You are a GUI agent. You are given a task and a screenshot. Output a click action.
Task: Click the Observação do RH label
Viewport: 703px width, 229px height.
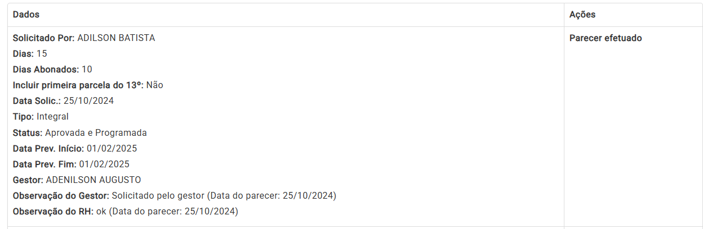52,212
